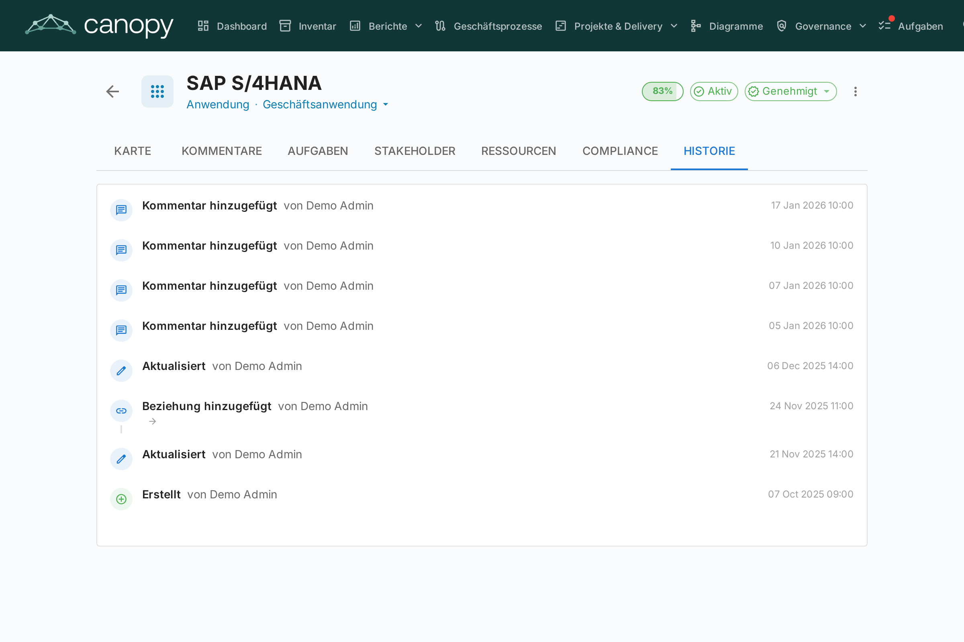The width and height of the screenshot is (964, 642).
Task: Click Kommentar hinzugefügt title dated 05 Jan 2026
Action: click(x=209, y=326)
